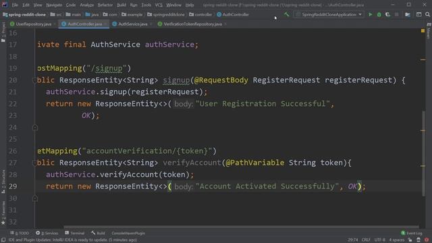Viewport: 432px width, 243px height.
Task: Click the 29:74 cursor position in status bar
Action: (352, 240)
